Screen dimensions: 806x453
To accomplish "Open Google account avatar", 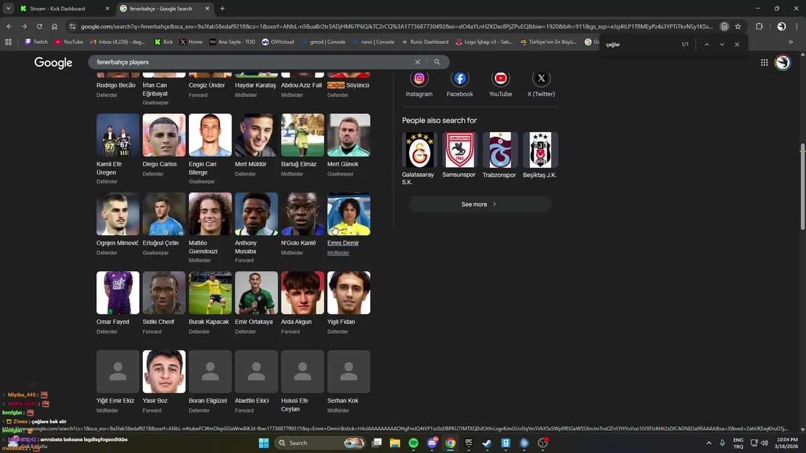I will coord(783,62).
